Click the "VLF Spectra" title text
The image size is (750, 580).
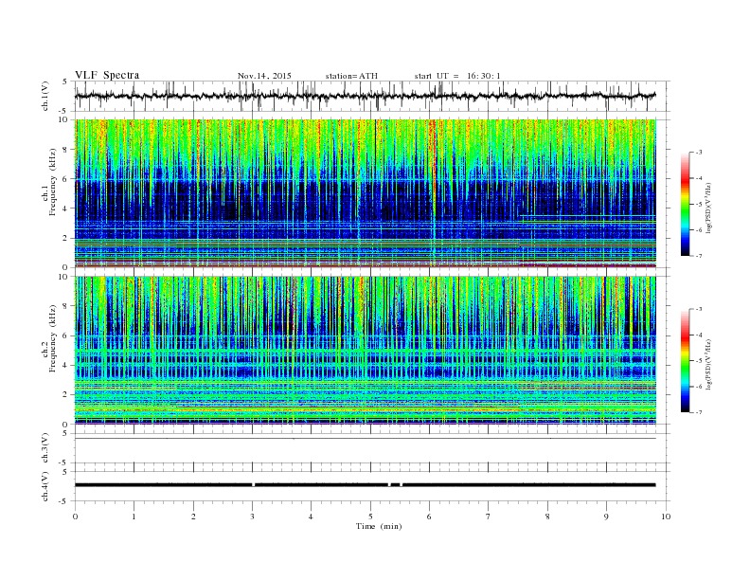pos(107,75)
